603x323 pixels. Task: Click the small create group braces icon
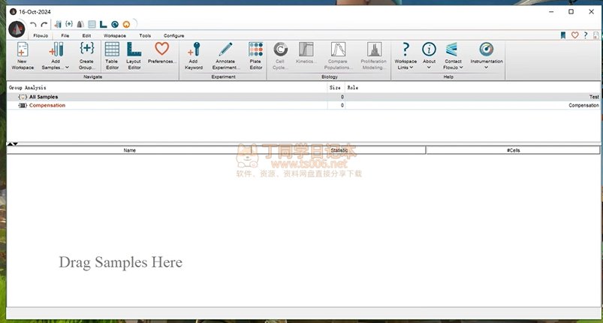[69, 24]
